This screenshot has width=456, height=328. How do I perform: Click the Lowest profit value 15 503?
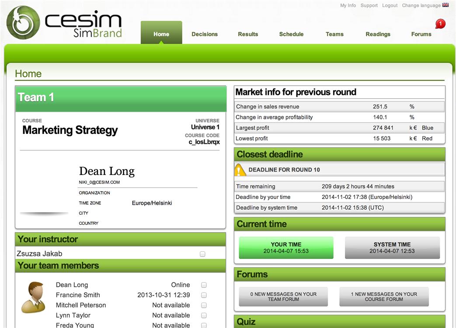(382, 138)
